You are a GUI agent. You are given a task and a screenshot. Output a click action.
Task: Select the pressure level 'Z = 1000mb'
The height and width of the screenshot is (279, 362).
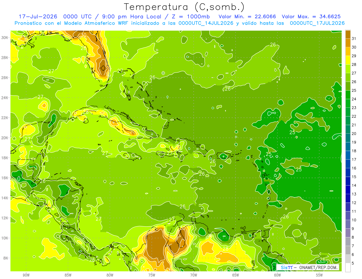tap(192, 16)
